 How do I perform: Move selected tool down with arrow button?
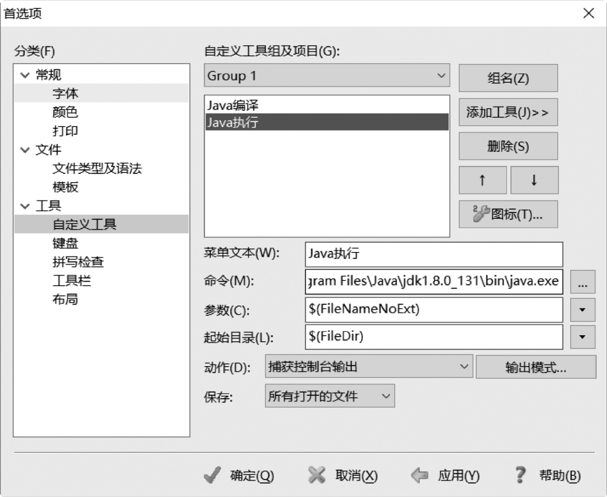click(x=535, y=180)
